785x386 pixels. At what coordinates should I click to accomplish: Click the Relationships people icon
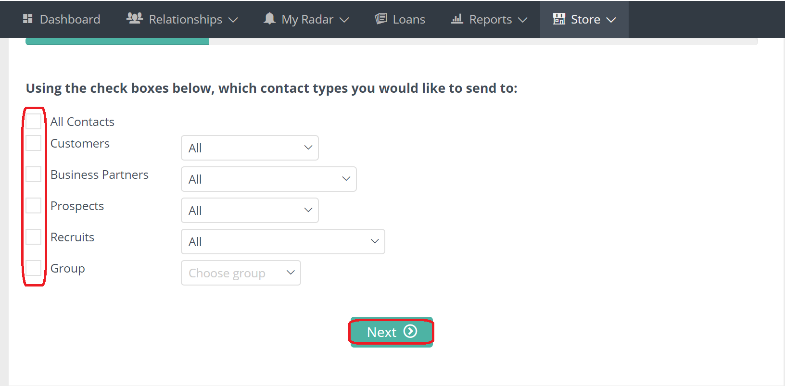tap(134, 18)
